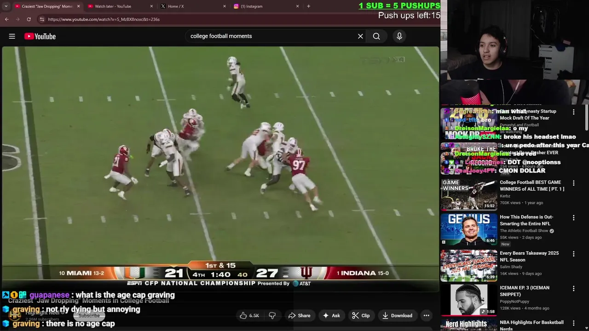This screenshot has width=589, height=331.
Task: Open How This Defense is Out-Smarting title
Action: 526,220
